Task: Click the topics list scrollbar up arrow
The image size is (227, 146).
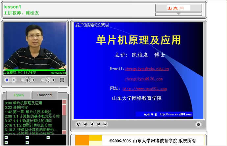Action: [x=64, y=102]
